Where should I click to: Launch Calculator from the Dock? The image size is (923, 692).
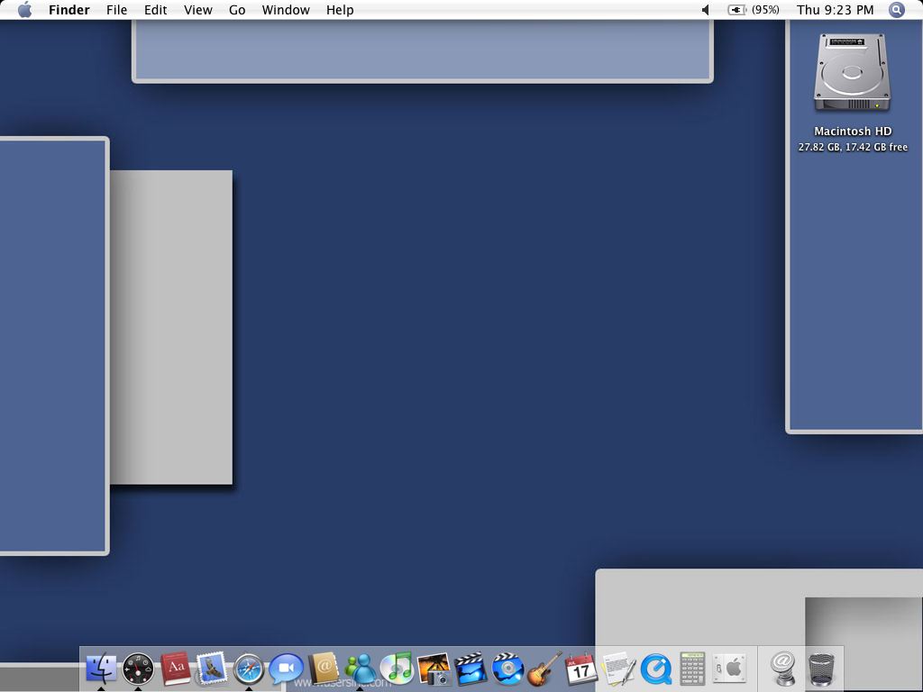pyautogui.click(x=692, y=669)
